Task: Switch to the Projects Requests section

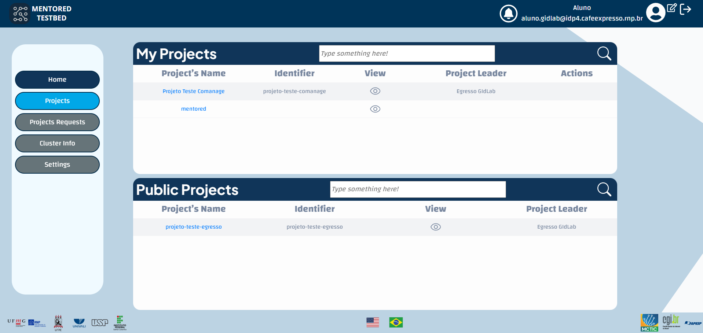Action: pos(57,122)
